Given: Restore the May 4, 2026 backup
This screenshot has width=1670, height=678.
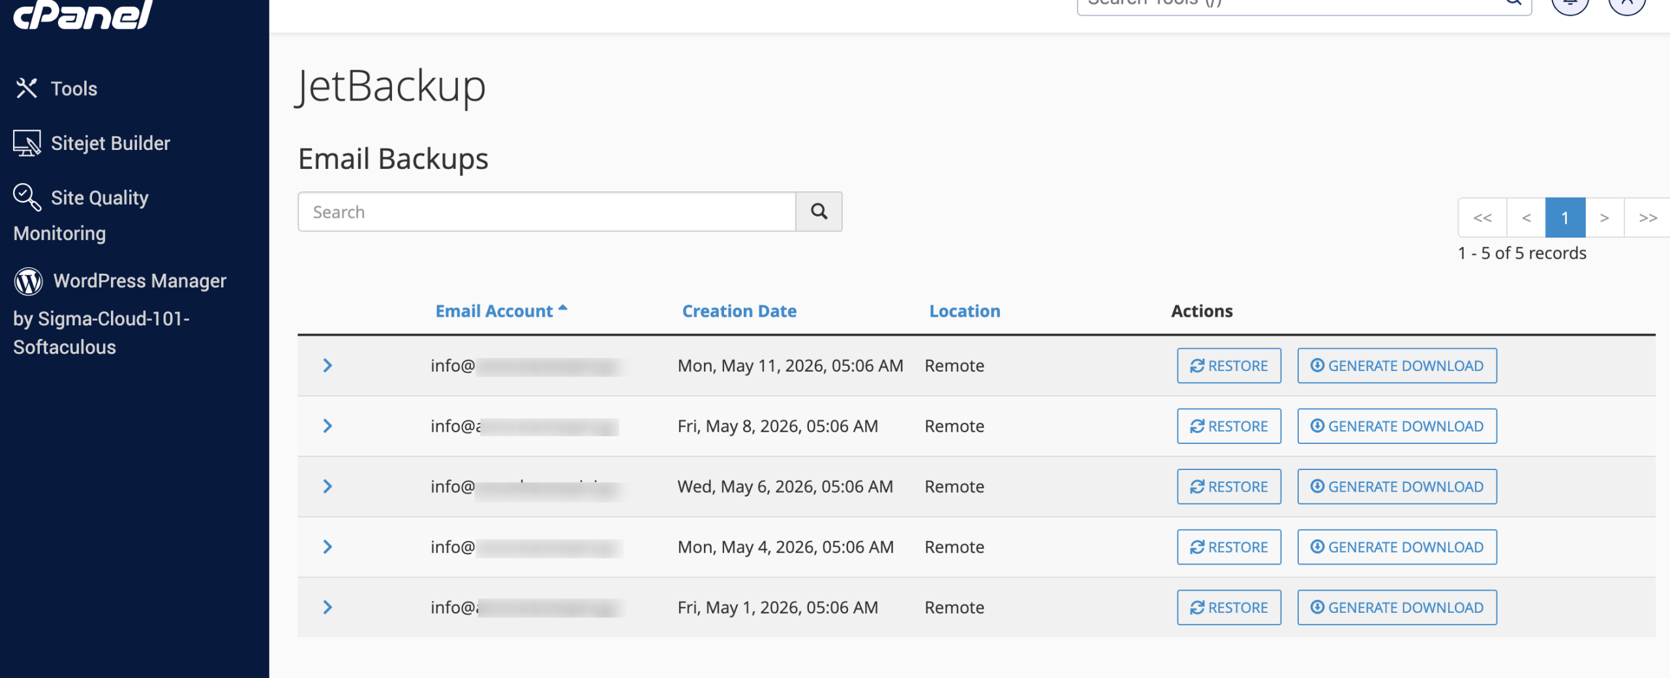Looking at the screenshot, I should [1229, 547].
